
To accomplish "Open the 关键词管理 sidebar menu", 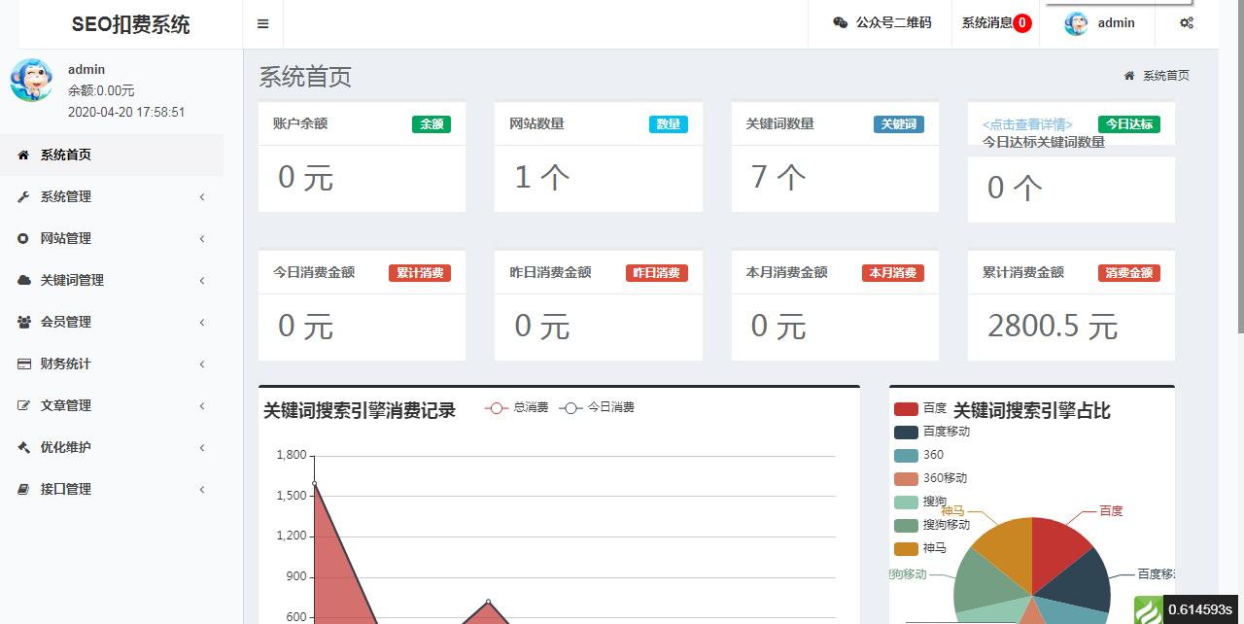I will point(112,280).
